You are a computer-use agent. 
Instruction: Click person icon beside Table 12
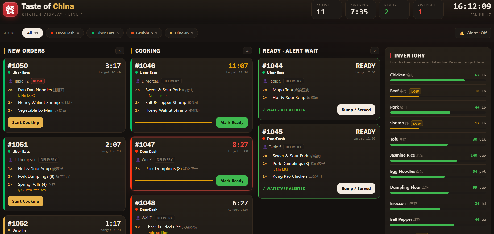tap(10, 81)
